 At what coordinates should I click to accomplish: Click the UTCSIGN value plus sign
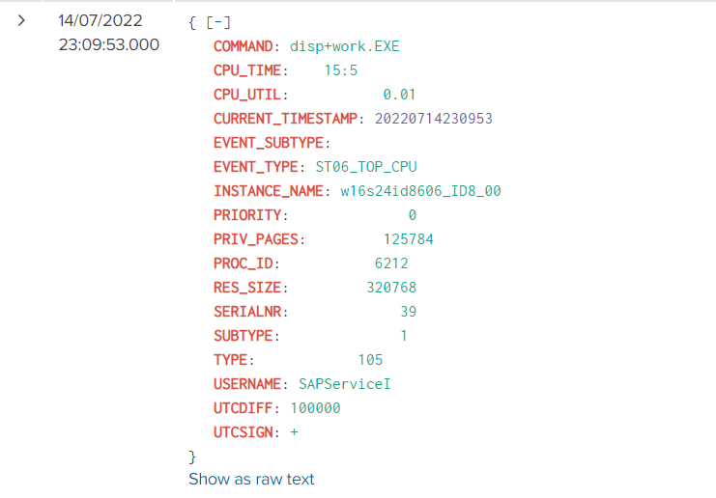click(294, 432)
